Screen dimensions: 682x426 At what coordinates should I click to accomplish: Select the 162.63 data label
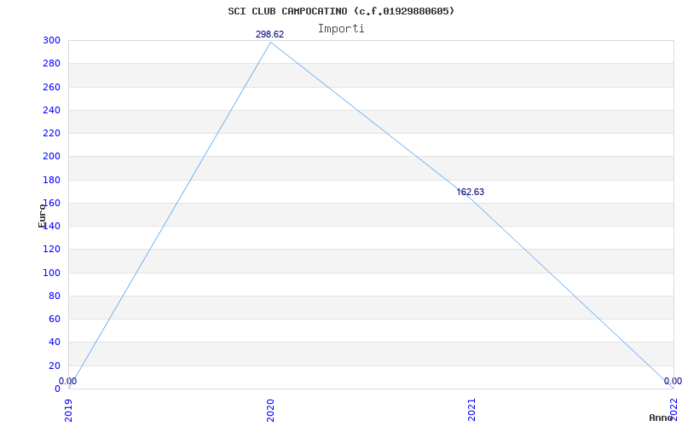pos(471,193)
